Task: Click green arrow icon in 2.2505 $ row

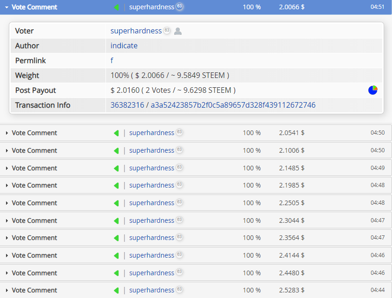Action: tap(116, 203)
